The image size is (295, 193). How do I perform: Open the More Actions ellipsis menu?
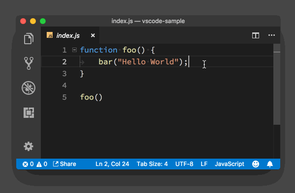[x=271, y=35]
